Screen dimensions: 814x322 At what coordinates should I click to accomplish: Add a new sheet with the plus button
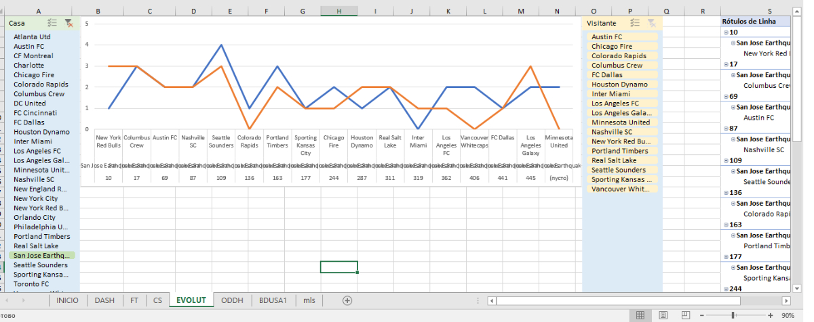pos(347,300)
